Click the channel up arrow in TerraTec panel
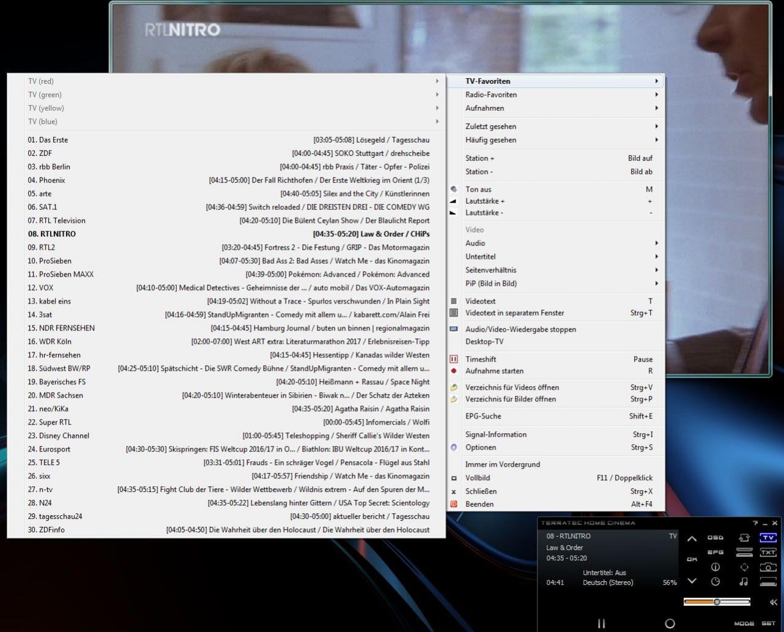Screen dimensions: 784x632 692,539
